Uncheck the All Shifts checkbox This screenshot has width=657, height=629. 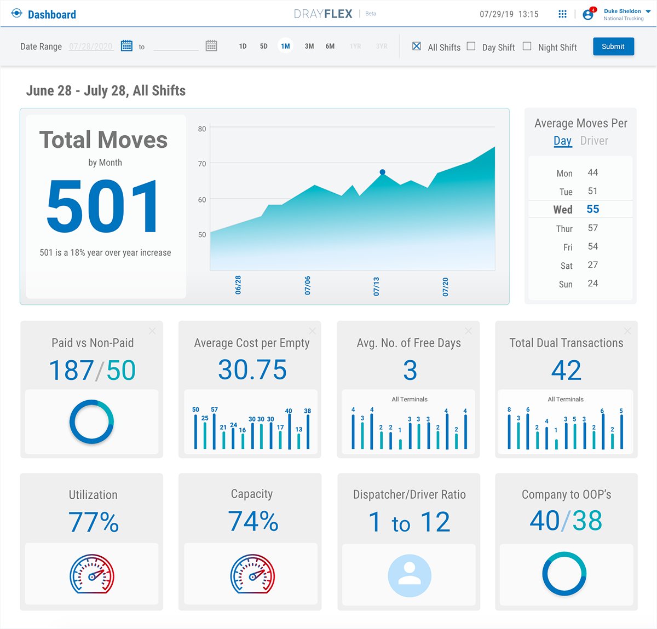417,47
